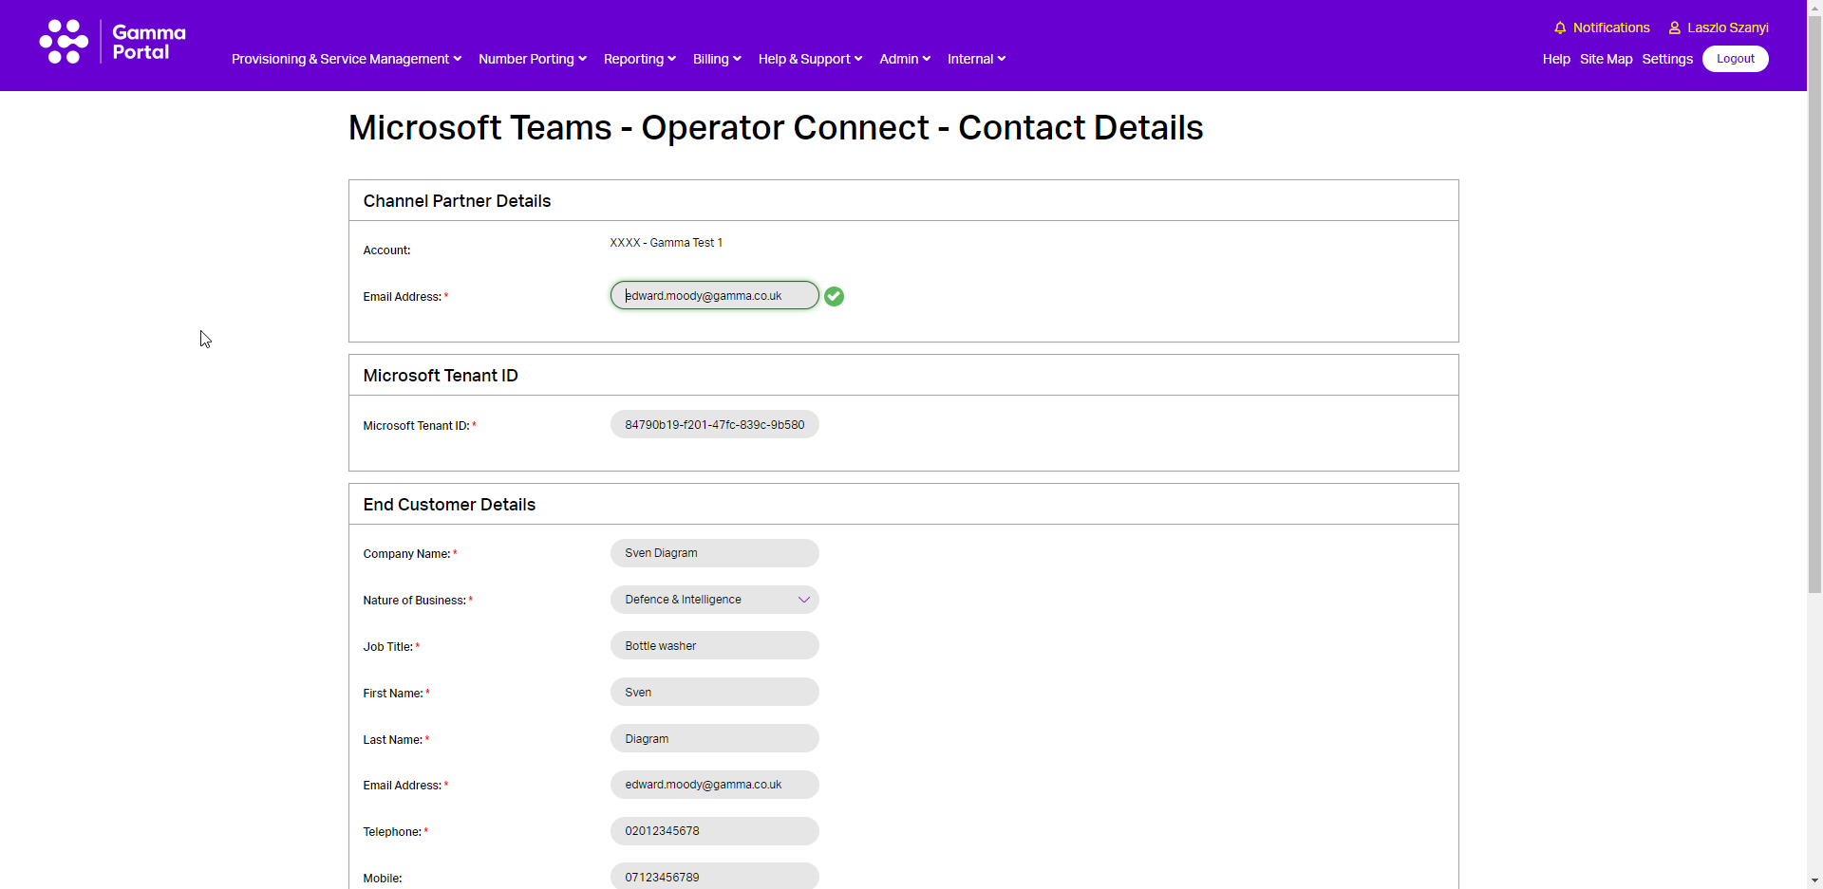Image resolution: width=1823 pixels, height=889 pixels.
Task: Click the Channel Partner Email Address field
Action: [x=714, y=295]
